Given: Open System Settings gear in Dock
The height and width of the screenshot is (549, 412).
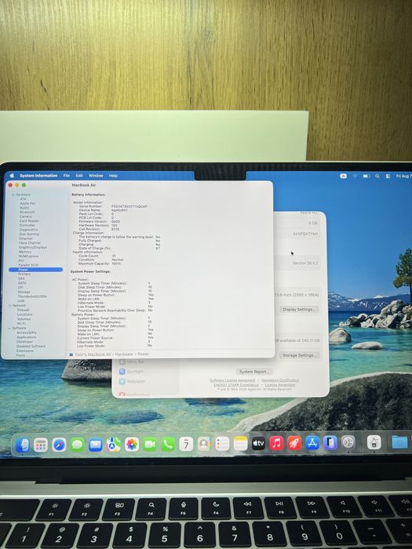Looking at the screenshot, I should (348, 442).
